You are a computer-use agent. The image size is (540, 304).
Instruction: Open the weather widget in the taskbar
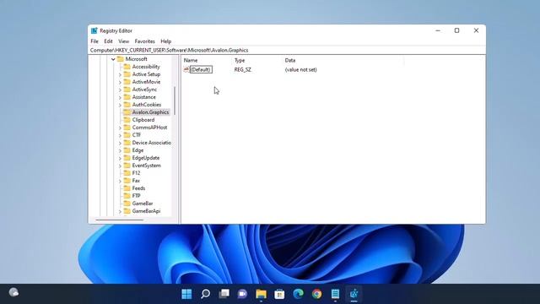coord(13,293)
